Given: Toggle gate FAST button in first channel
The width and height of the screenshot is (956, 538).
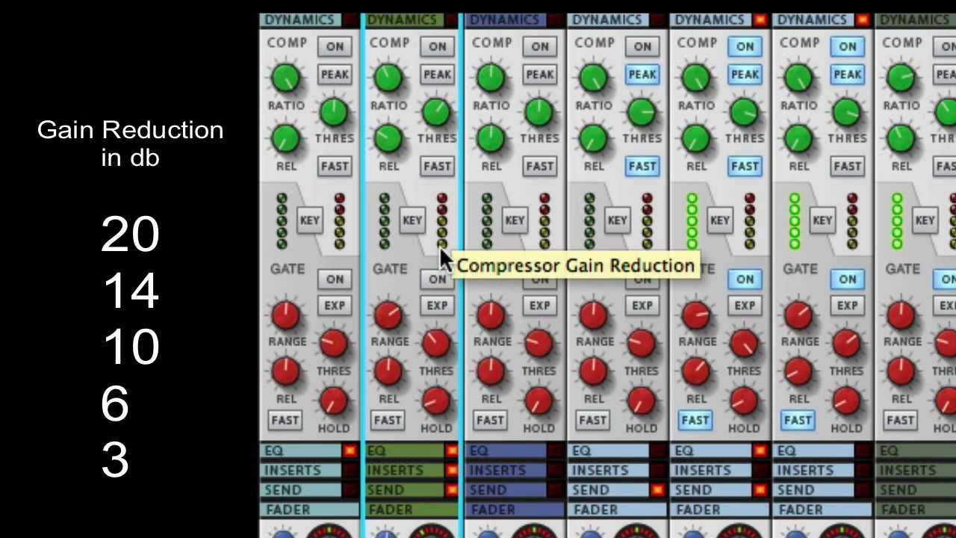Looking at the screenshot, I should (x=285, y=420).
